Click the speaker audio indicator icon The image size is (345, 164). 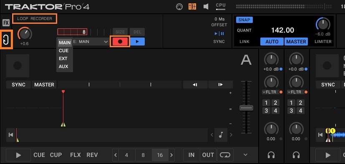206,7
